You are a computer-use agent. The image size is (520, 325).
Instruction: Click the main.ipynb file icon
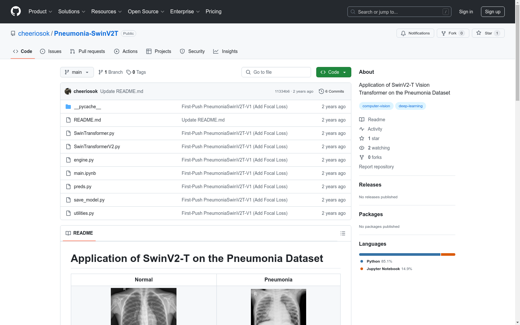(x=68, y=173)
